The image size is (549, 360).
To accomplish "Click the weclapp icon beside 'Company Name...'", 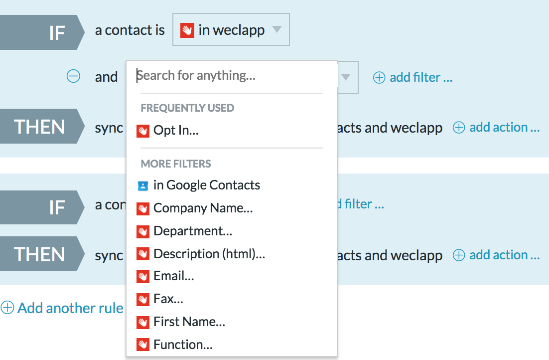I will (x=143, y=209).
